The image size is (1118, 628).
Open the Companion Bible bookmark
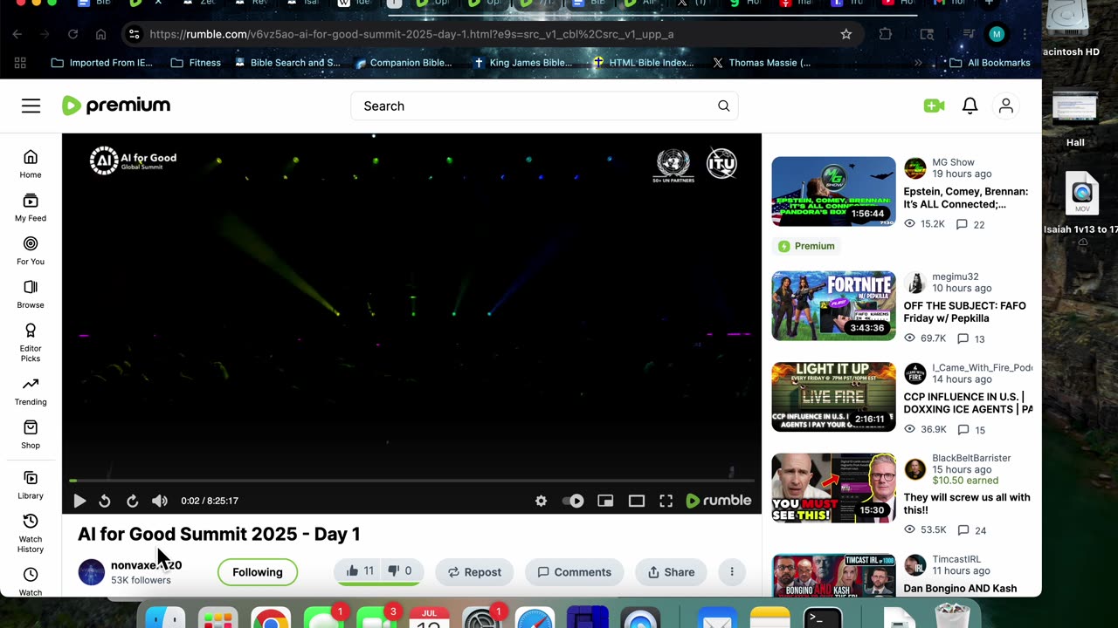pyautogui.click(x=404, y=63)
